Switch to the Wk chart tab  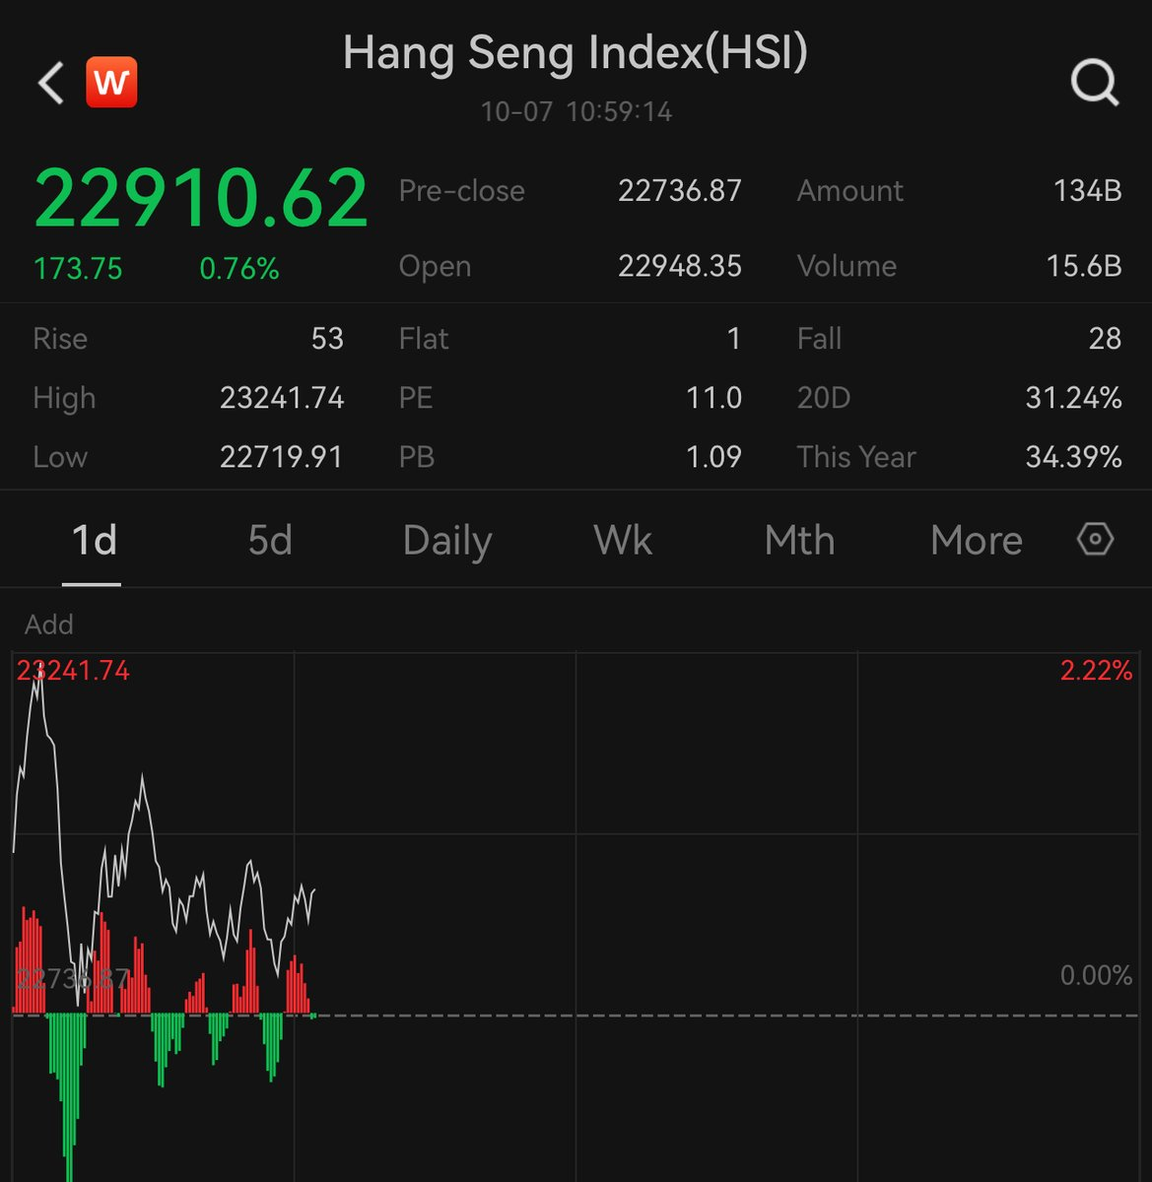623,541
